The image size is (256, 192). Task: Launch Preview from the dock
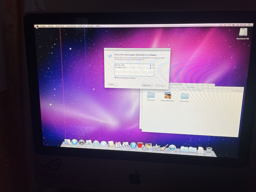tap(126, 145)
